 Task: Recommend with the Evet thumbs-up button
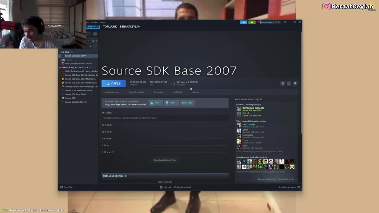[x=156, y=103]
